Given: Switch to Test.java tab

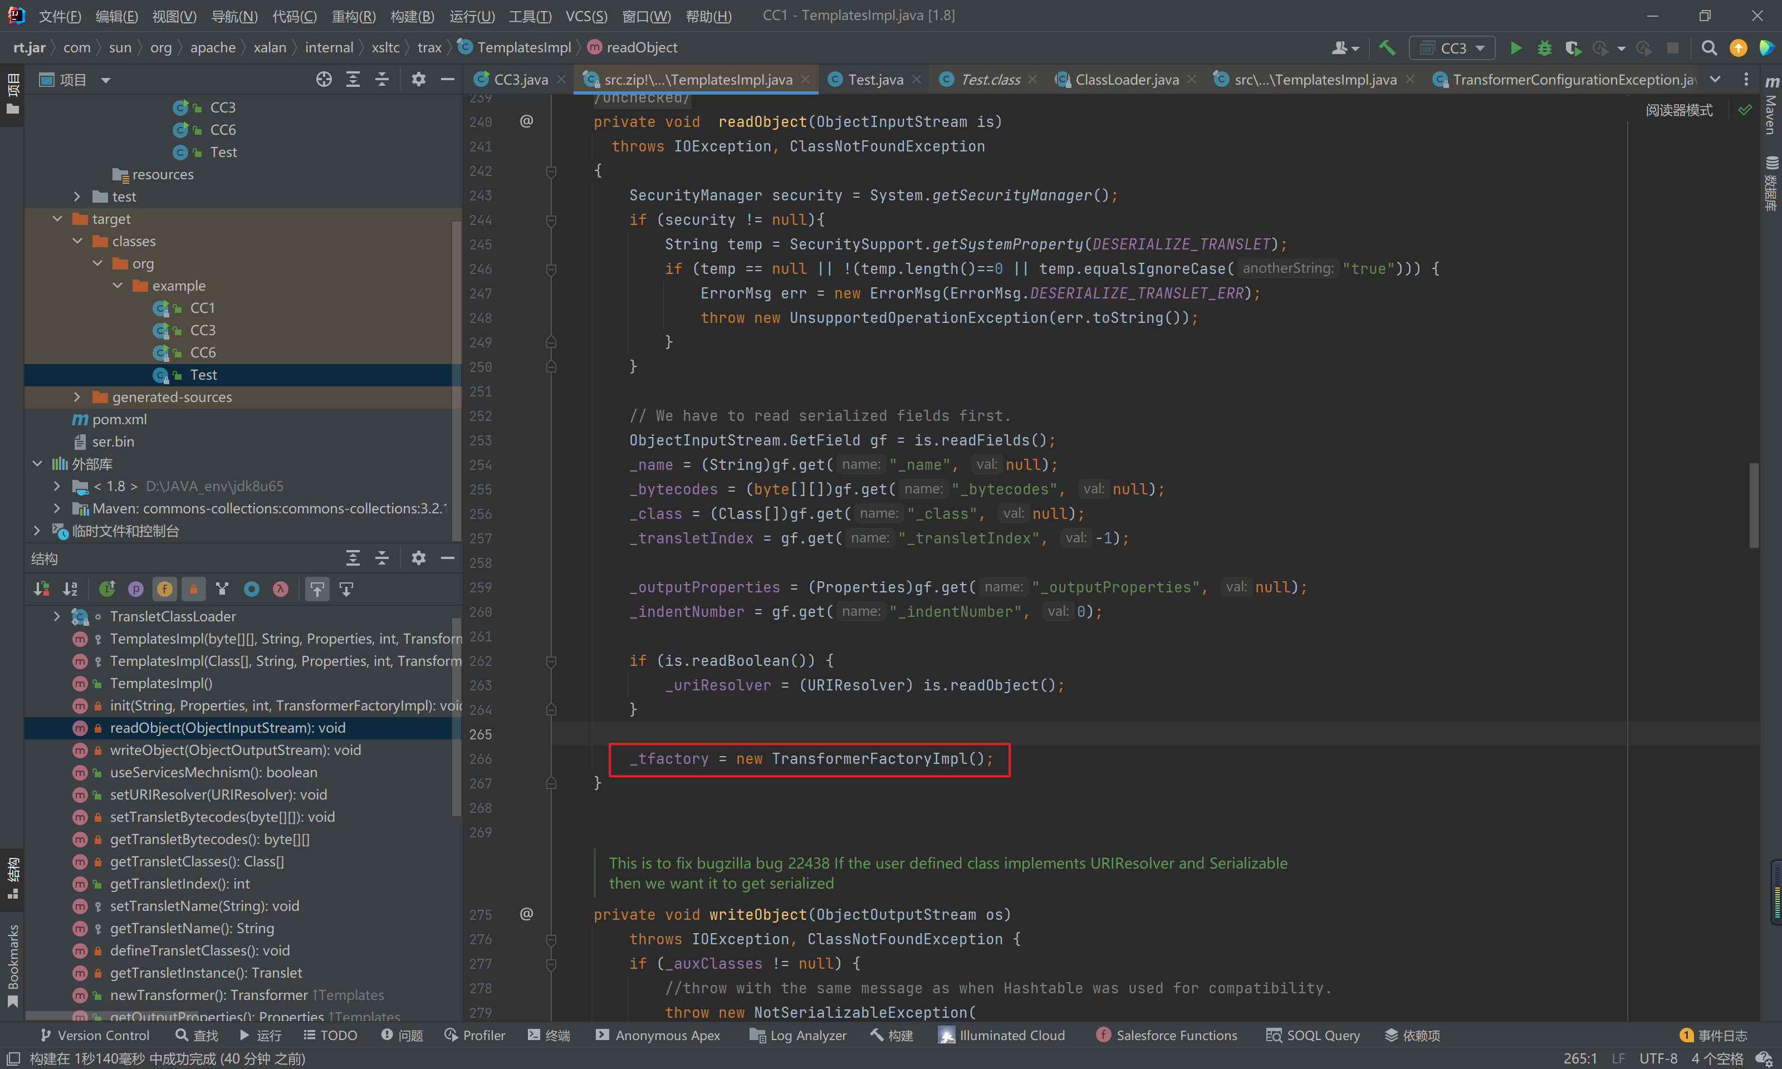Looking at the screenshot, I should point(875,79).
